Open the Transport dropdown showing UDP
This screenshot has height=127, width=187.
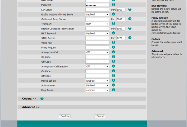pyautogui.click(x=97, y=24)
